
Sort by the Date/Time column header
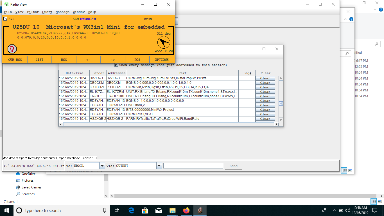pos(74,73)
